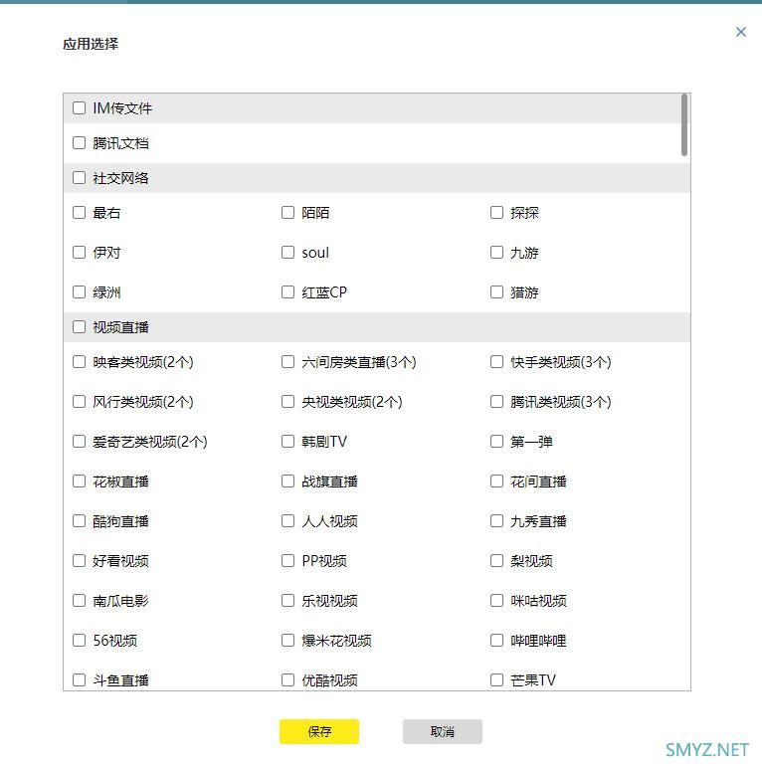Tick the 腾讯文档 checkbox
The height and width of the screenshot is (769, 762).
point(79,142)
